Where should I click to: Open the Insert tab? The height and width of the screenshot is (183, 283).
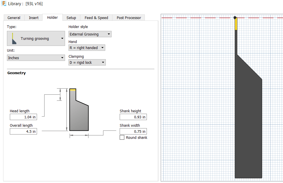(34, 18)
